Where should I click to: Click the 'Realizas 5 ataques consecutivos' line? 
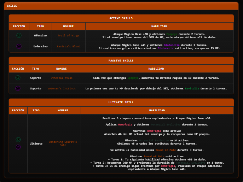[x=157, y=118]
